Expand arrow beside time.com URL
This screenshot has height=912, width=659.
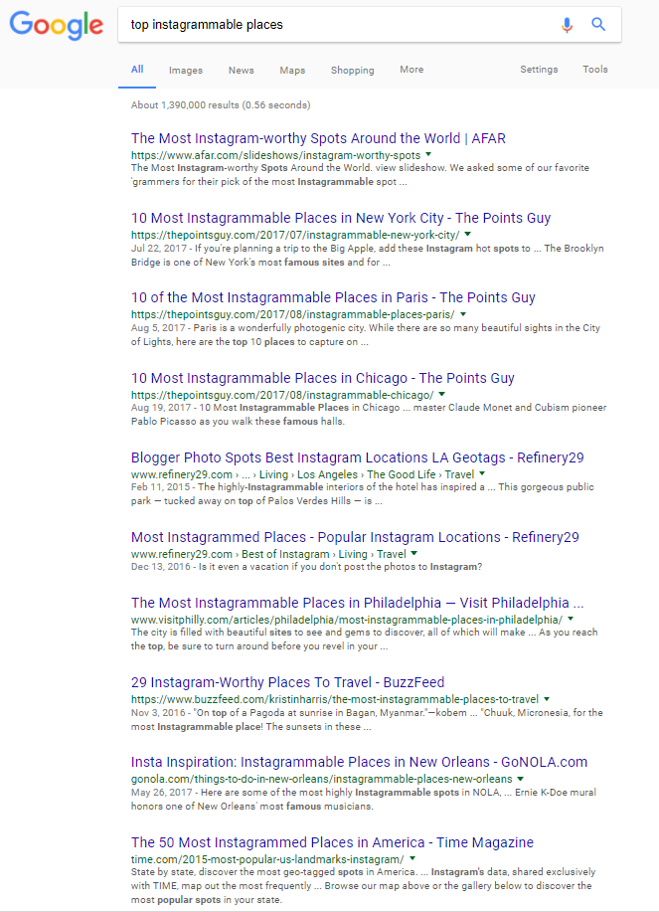pos(412,858)
